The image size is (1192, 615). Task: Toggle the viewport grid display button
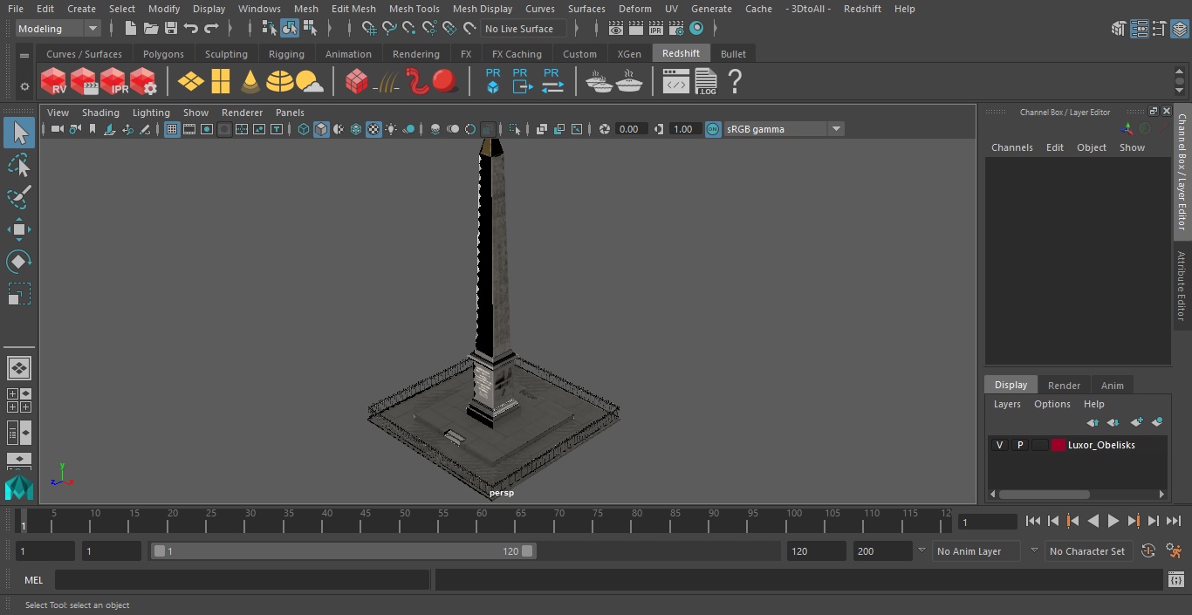[172, 129]
